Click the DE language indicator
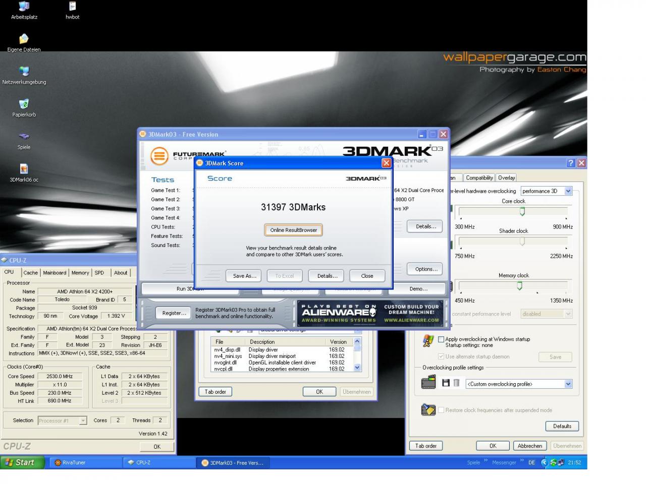646x484 pixels. pos(531,462)
